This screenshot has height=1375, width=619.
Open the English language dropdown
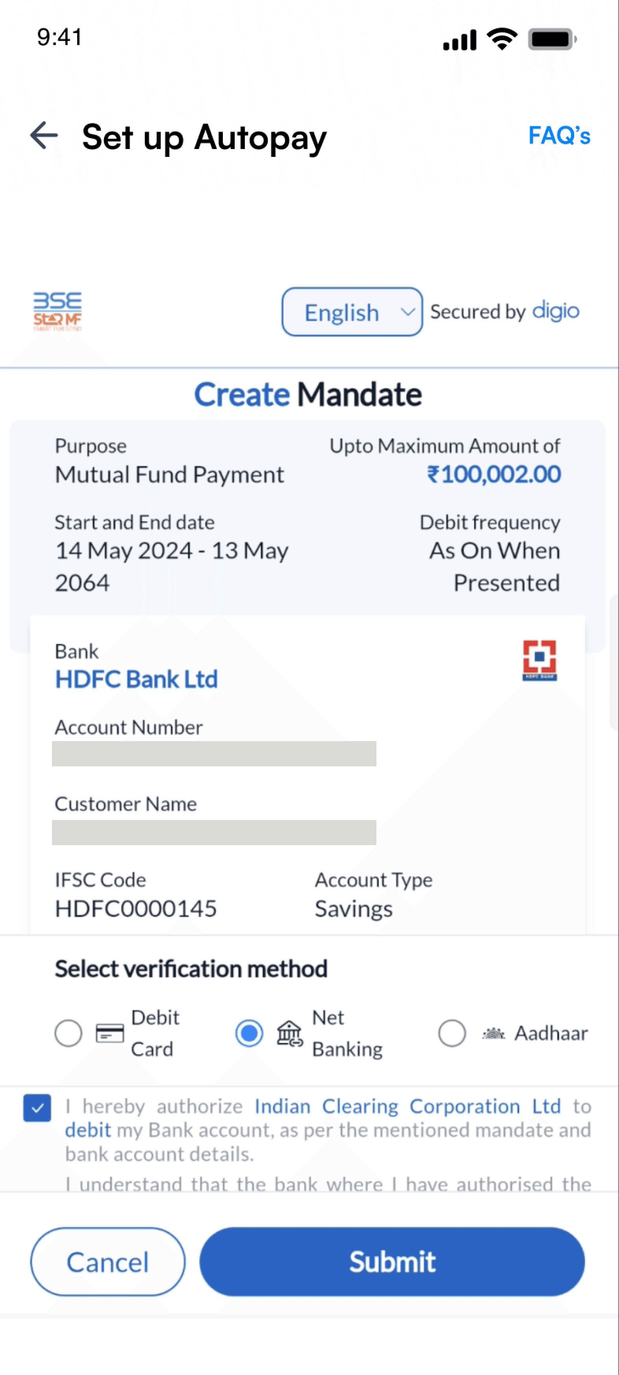click(352, 312)
